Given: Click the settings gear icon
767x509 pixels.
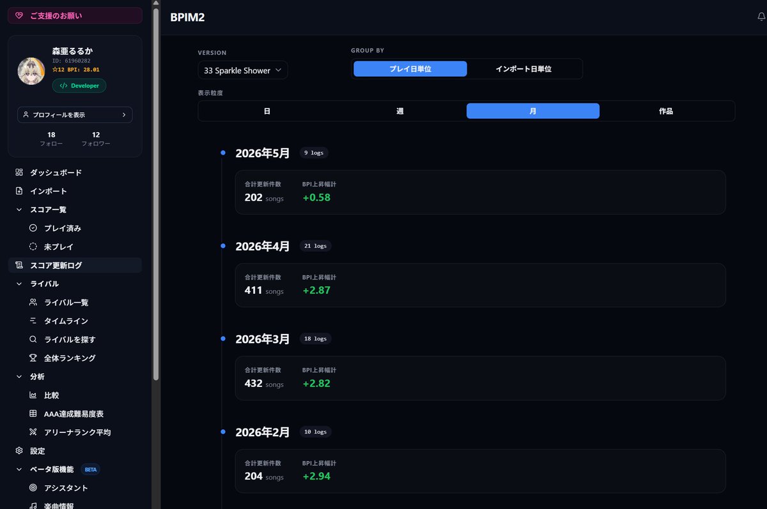Looking at the screenshot, I should 19,451.
